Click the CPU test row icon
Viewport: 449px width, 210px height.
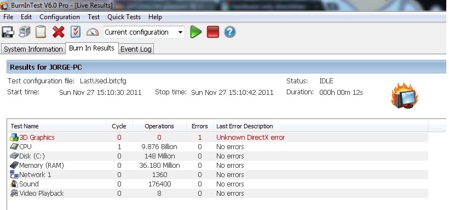point(14,146)
